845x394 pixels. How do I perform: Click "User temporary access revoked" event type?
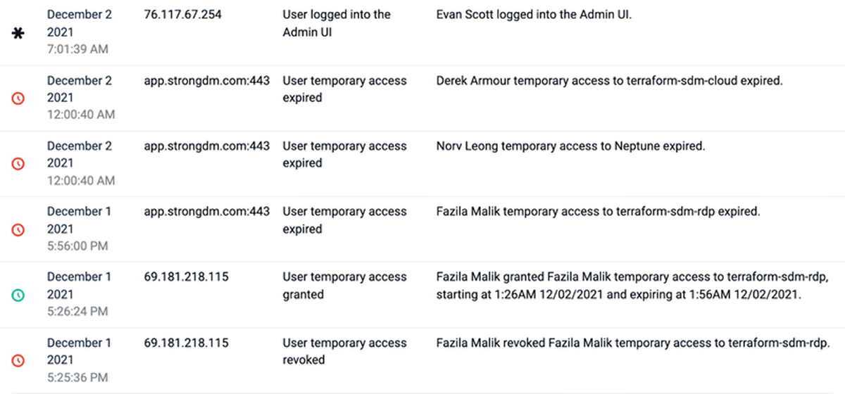[344, 351]
